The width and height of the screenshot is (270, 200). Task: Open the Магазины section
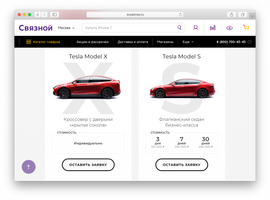tap(165, 42)
